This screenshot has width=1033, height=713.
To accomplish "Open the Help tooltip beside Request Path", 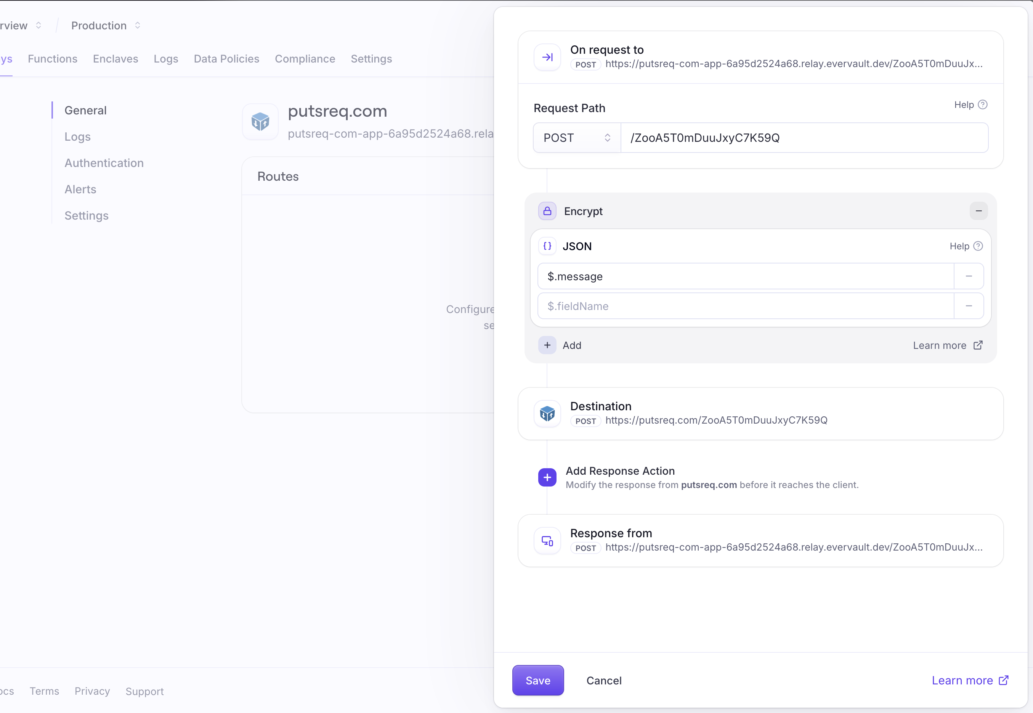I will tap(983, 104).
